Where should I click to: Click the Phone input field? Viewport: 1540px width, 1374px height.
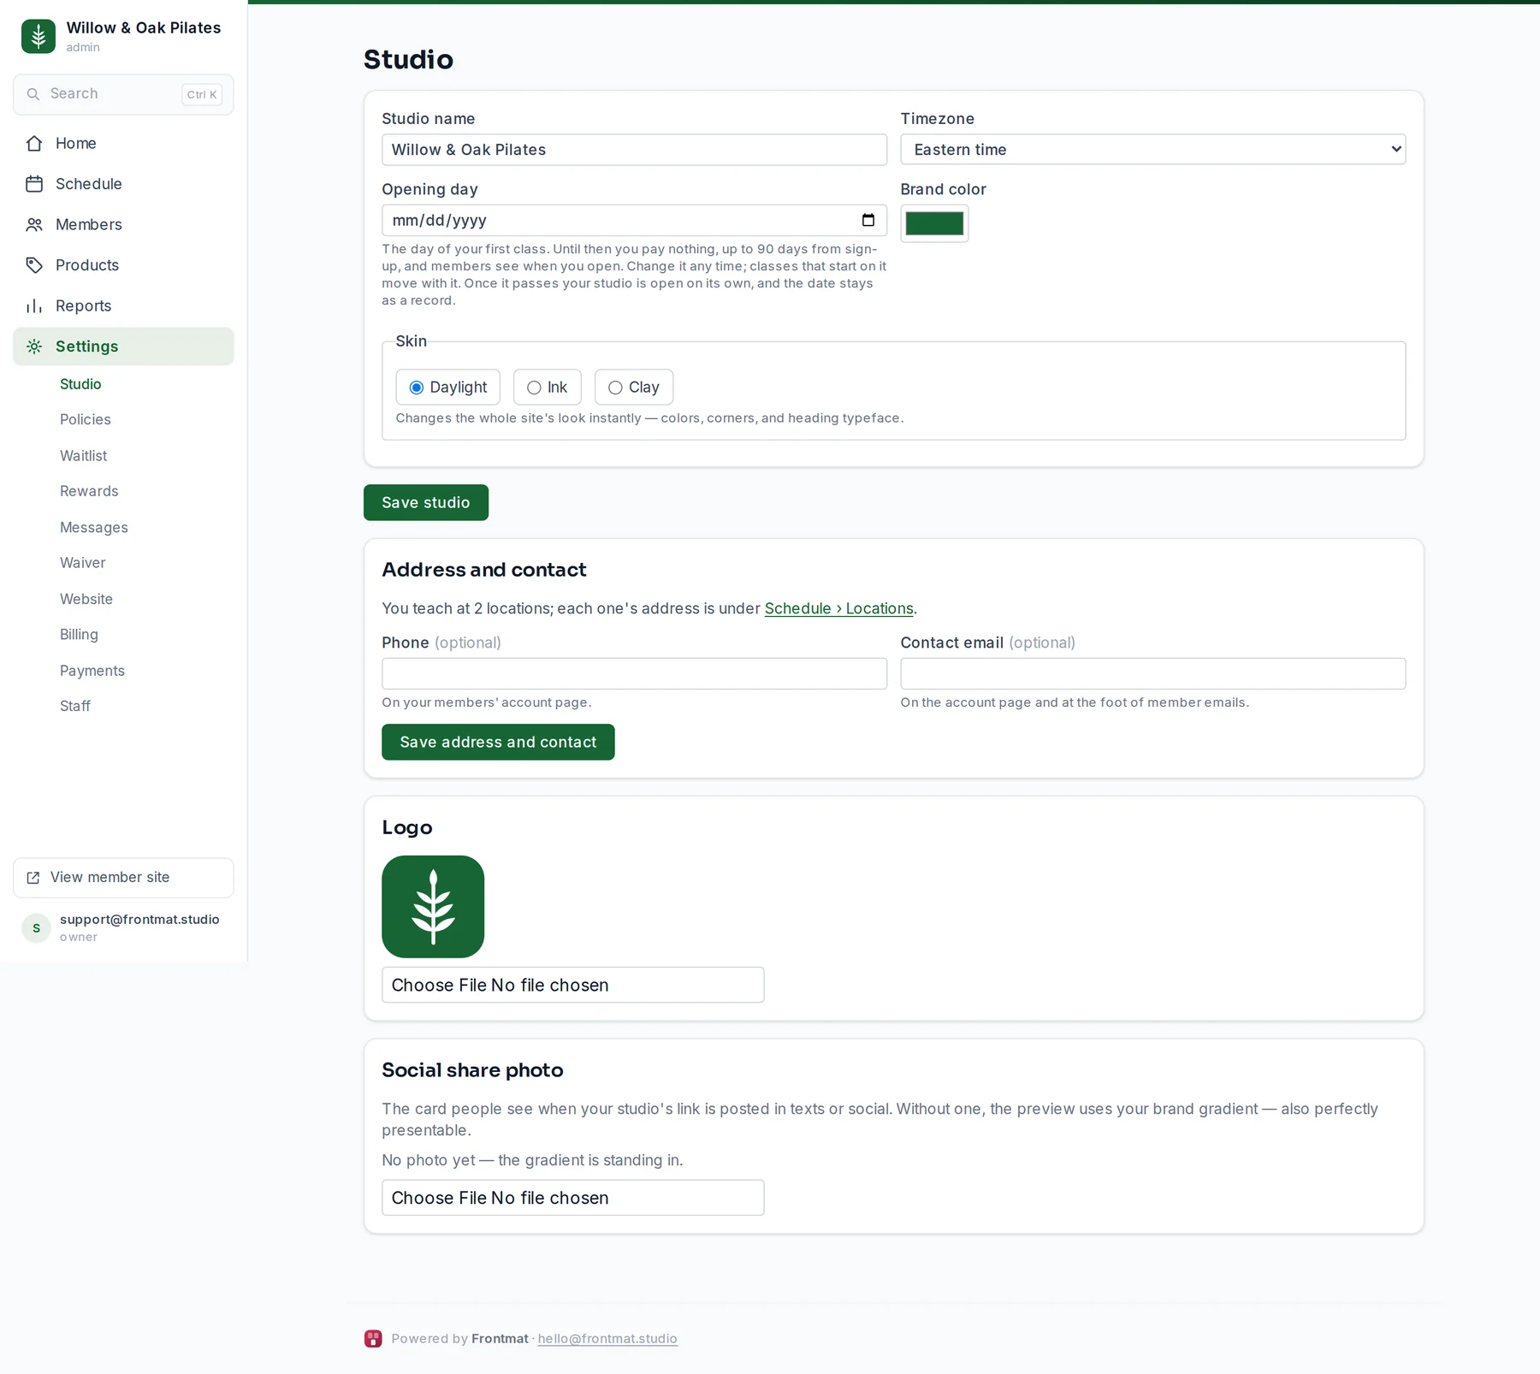pyautogui.click(x=634, y=674)
